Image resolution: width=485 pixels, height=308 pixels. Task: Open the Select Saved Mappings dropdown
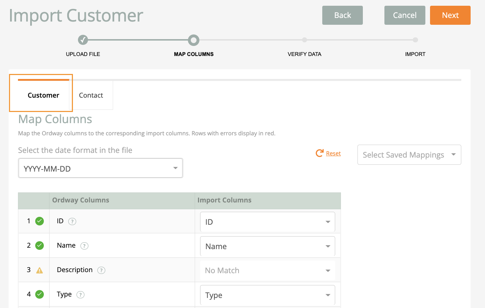tap(409, 155)
